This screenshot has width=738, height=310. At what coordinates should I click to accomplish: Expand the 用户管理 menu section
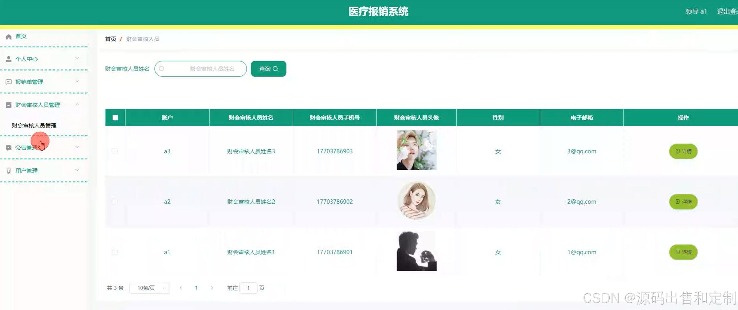pyautogui.click(x=77, y=170)
